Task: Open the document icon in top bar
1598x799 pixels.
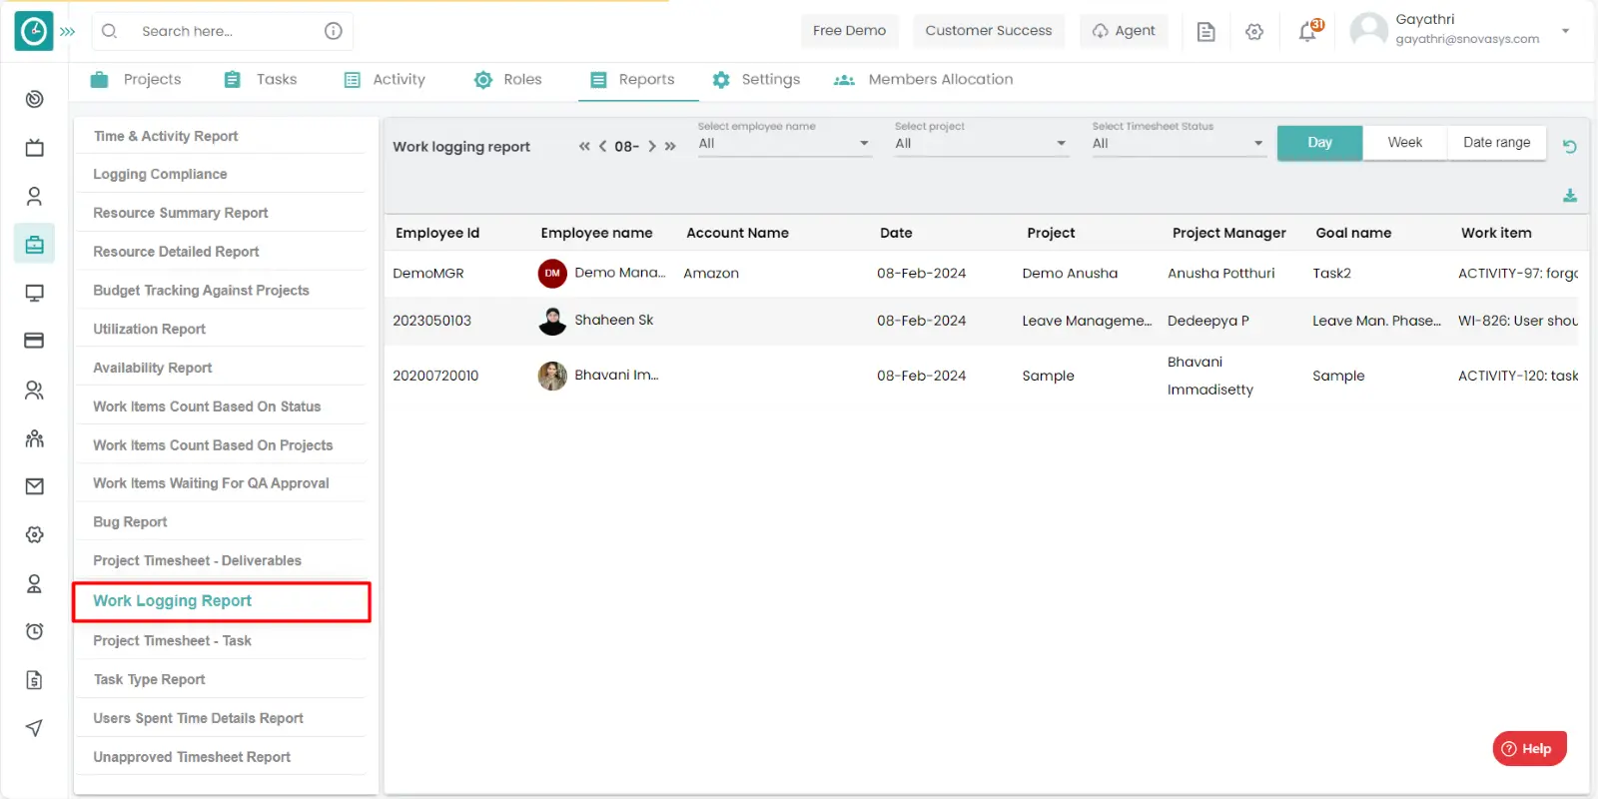Action: pos(1205,32)
